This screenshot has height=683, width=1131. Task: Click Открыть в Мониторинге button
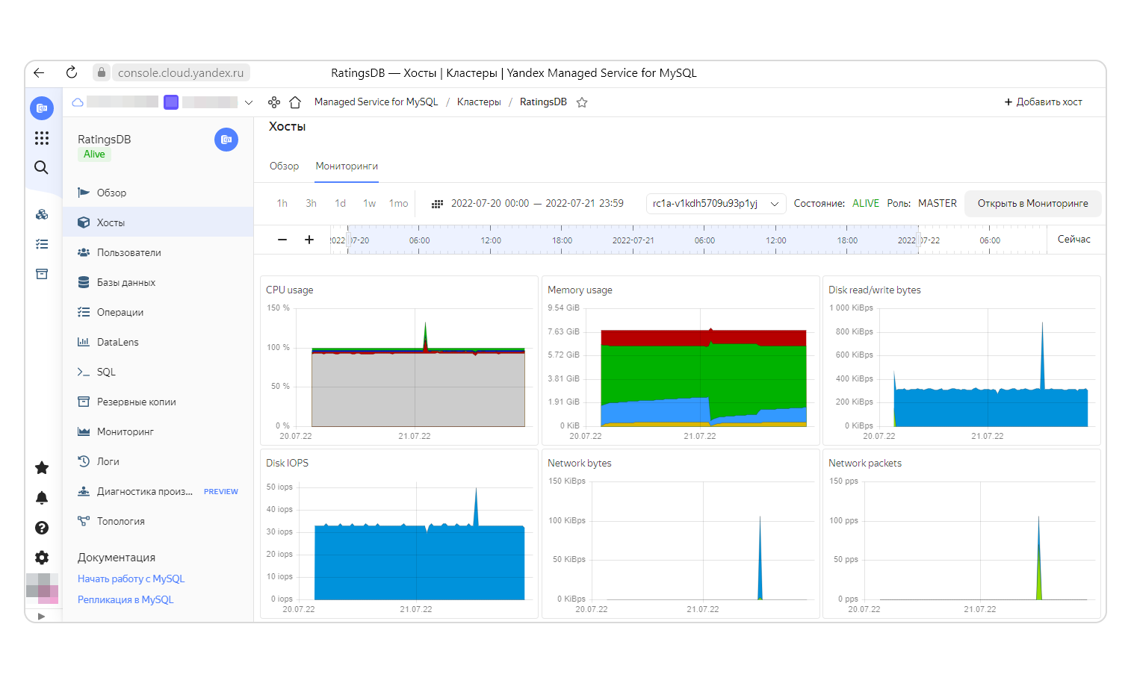pyautogui.click(x=1032, y=204)
